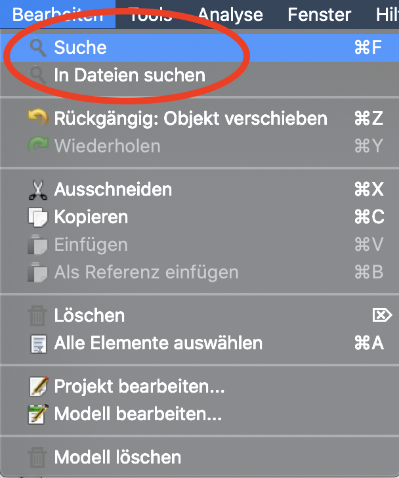
Task: Choose Kopieren from Bearbeiten menu
Action: coord(199,217)
